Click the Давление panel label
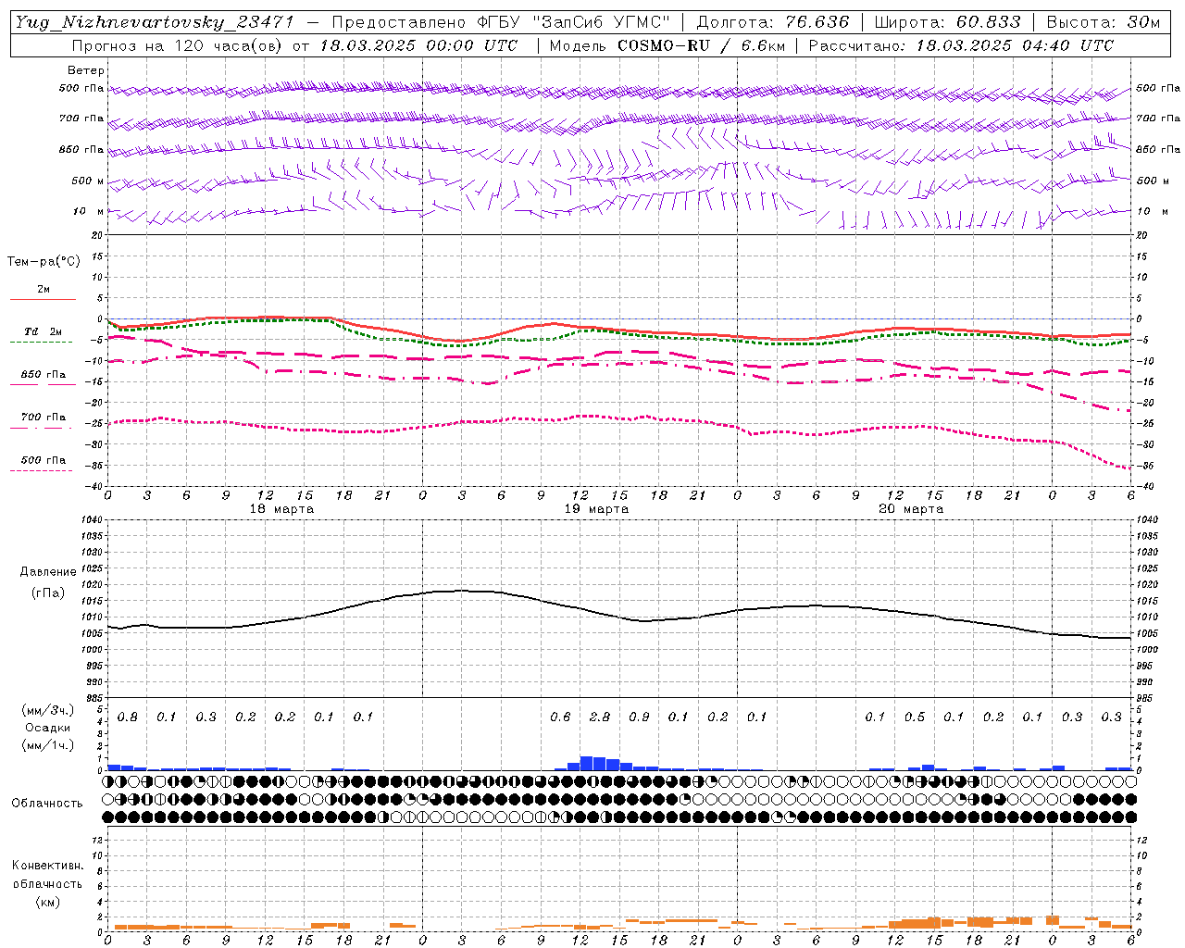This screenshot has height=948, width=1185. point(48,572)
